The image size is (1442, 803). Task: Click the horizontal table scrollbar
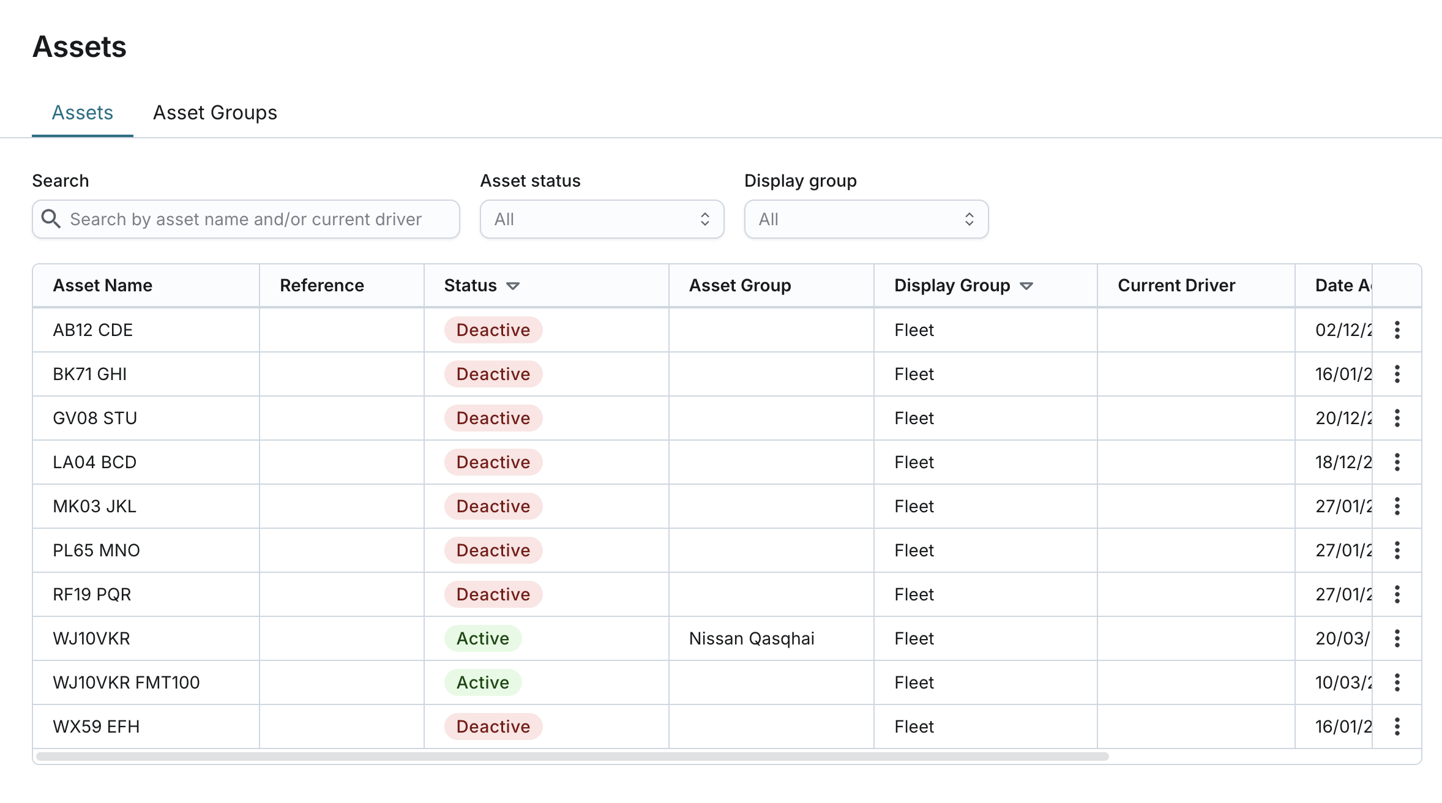572,756
